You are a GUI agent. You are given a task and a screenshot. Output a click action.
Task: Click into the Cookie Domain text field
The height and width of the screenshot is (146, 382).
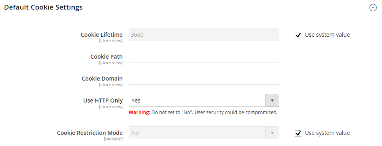click(x=204, y=78)
